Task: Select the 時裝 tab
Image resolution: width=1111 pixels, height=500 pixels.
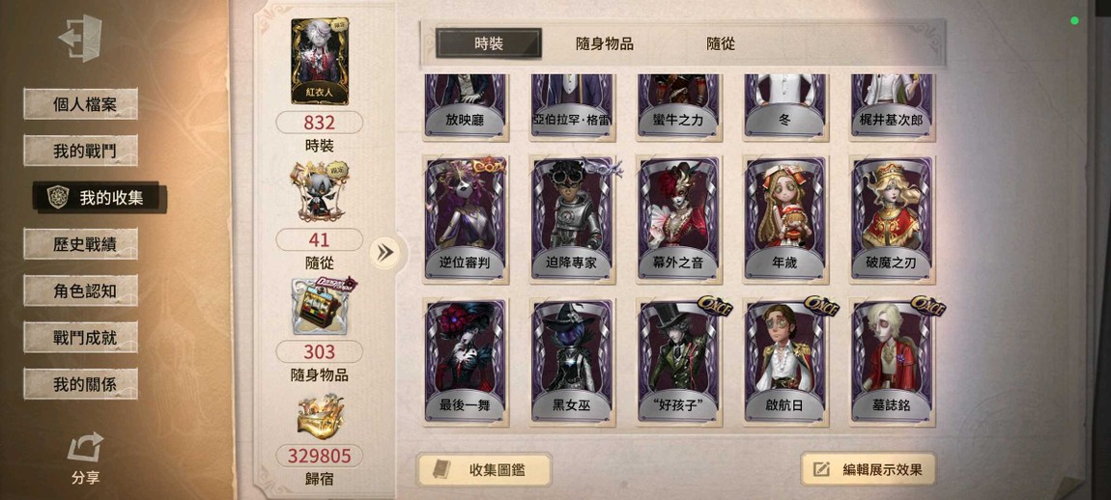Action: [489, 43]
